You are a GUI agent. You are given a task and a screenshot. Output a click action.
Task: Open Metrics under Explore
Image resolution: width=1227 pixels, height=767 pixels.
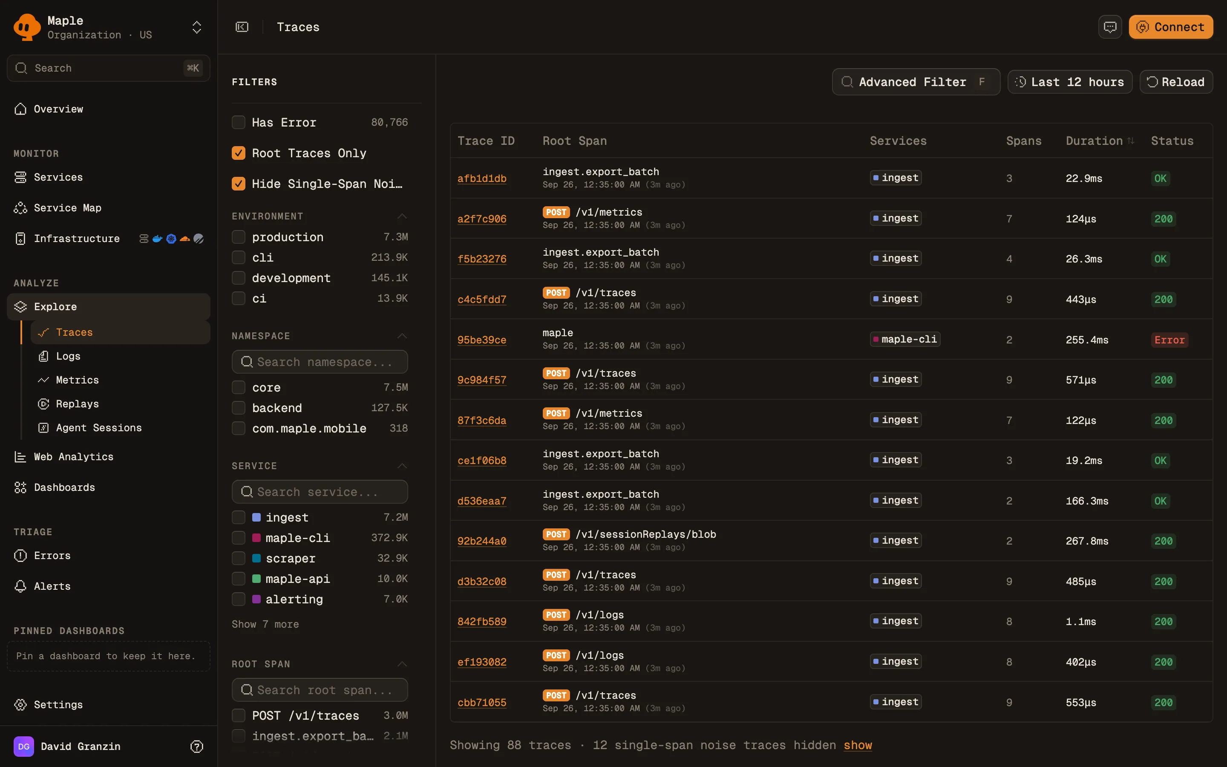(x=121, y=380)
